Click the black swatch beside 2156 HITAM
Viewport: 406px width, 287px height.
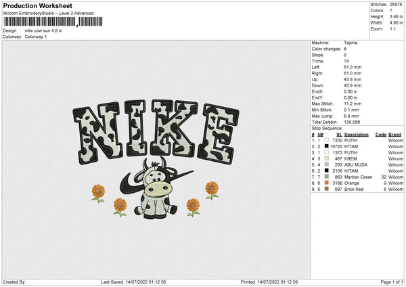[x=327, y=171]
